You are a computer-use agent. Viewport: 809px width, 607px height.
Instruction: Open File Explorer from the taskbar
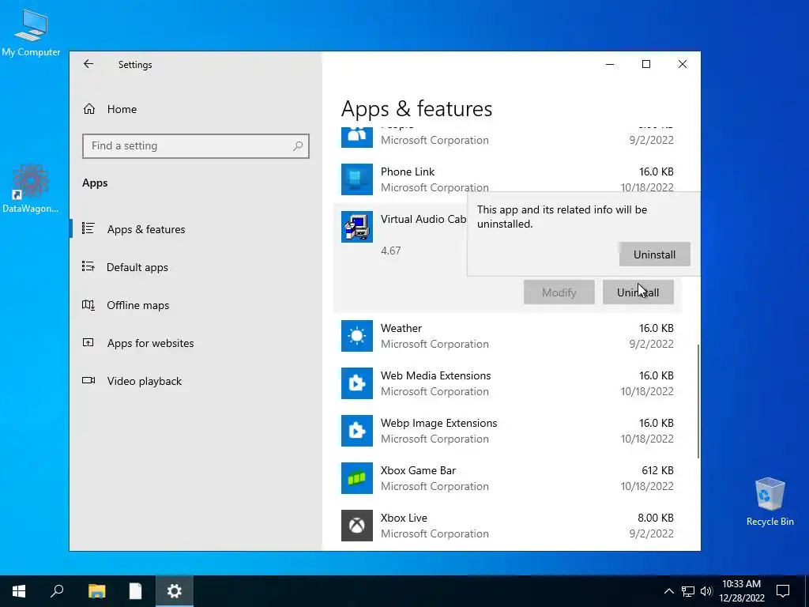coord(96,591)
